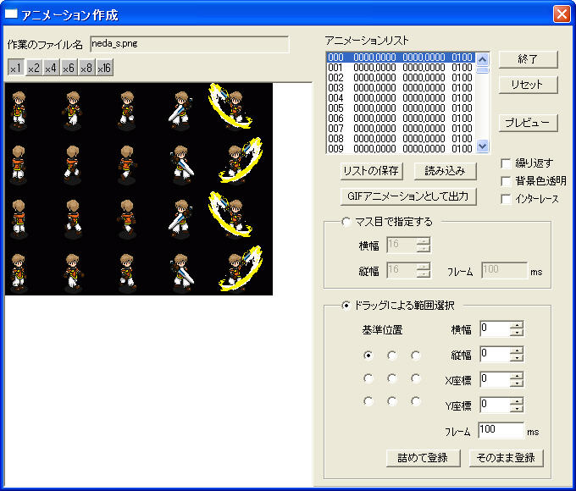The width and height of the screenshot is (576, 491).
Task: Export with GIFアニメーションとして出力 button
Action: pos(407,196)
